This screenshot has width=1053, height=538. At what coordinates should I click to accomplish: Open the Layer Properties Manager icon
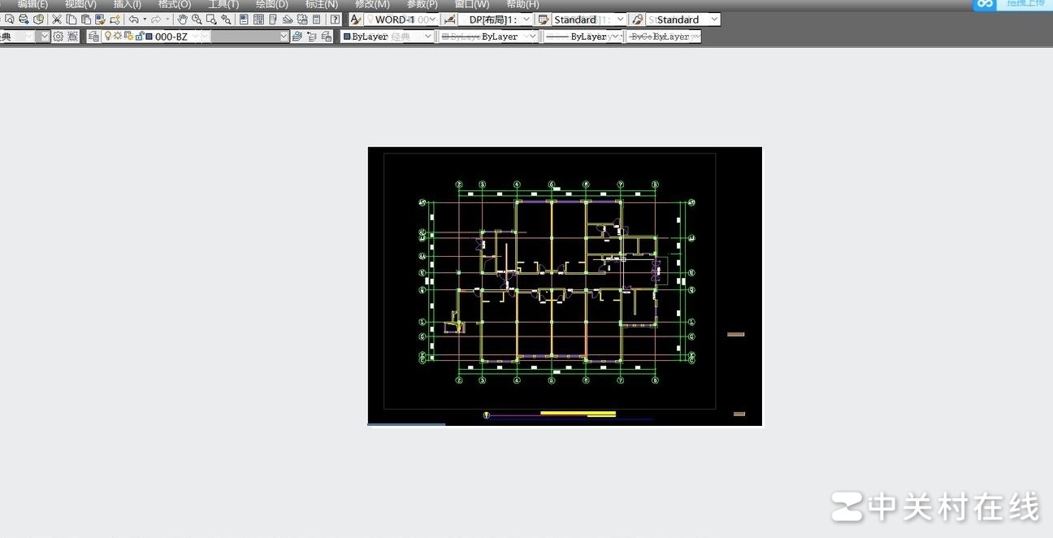pyautogui.click(x=94, y=37)
